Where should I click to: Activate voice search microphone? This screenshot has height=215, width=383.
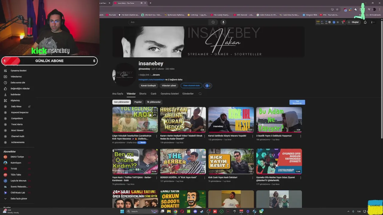coord(223,22)
